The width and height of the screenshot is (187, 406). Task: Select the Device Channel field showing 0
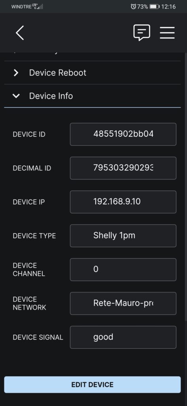click(x=123, y=270)
